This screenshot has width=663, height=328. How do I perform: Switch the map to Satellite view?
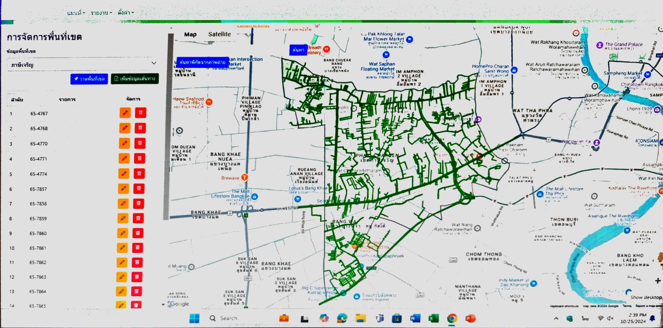219,34
